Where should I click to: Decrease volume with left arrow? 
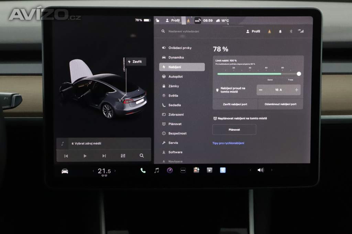pyautogui.click(x=250, y=170)
